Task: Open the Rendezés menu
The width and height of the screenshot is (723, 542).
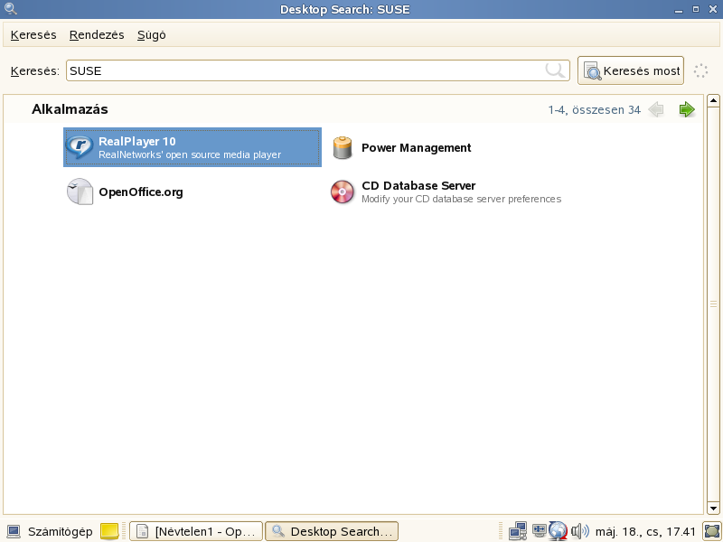Action: (97, 35)
